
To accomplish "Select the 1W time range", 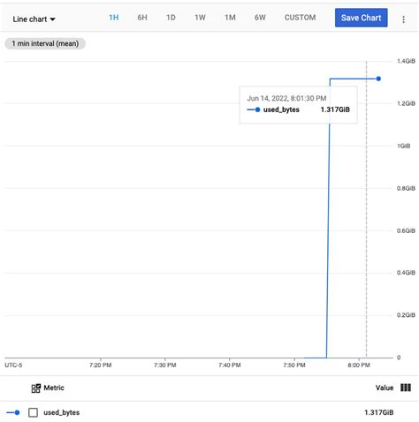I will (x=200, y=18).
